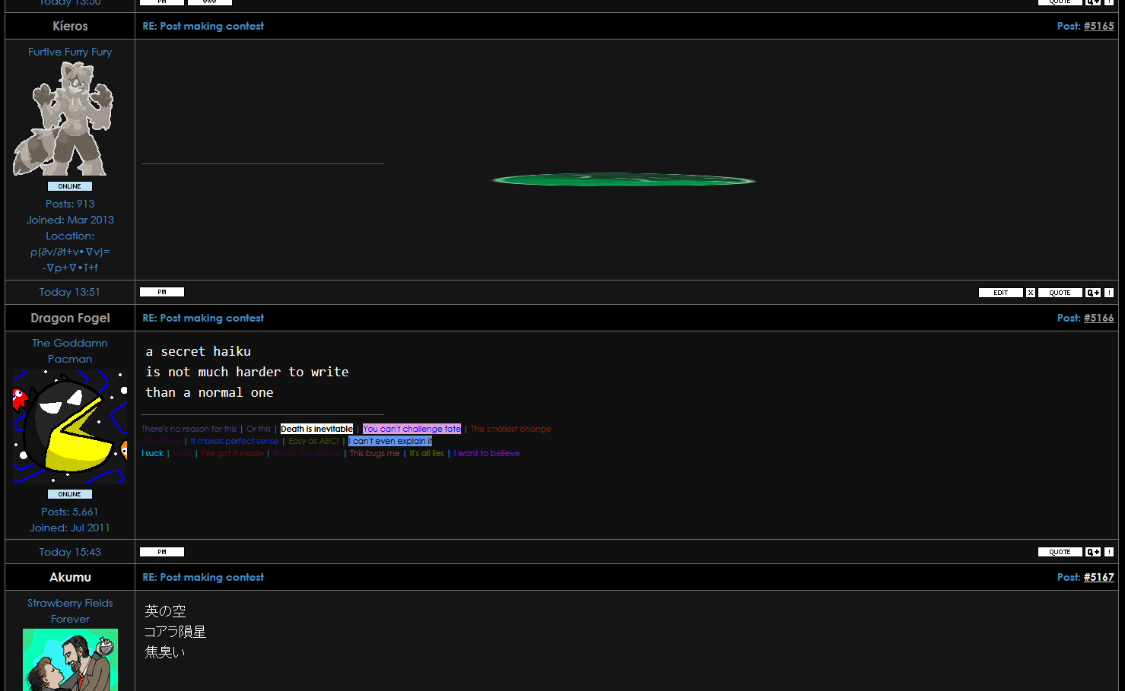1125x691 pixels.
Task: Click the haiku line 'is not much harder to write'
Action: [247, 372]
